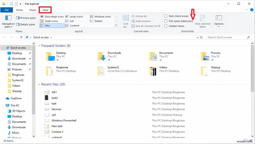Viewport: 255px width, 144px height.
Task: Switch to the Home tab
Action: [19, 10]
